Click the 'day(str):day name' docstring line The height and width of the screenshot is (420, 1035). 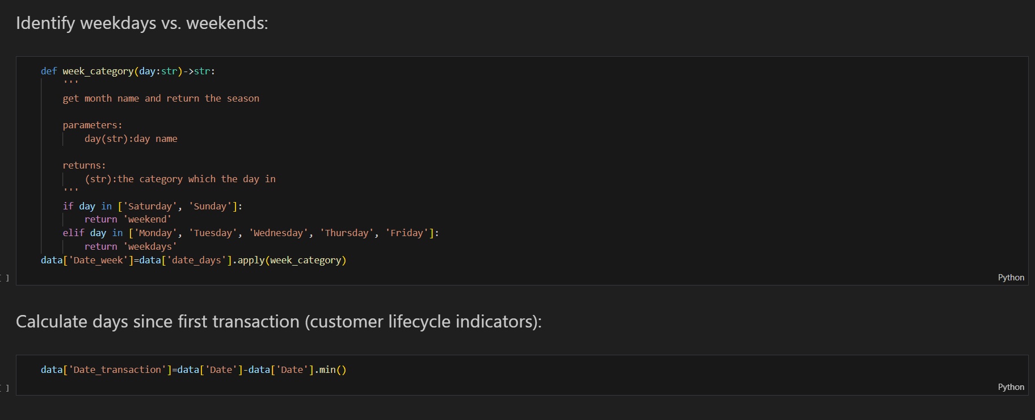(x=131, y=139)
